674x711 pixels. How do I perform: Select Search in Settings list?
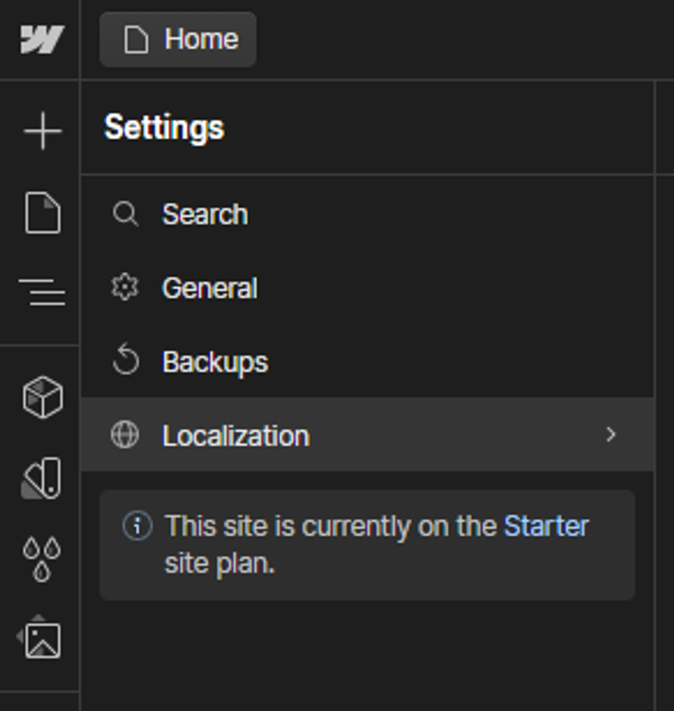coord(367,214)
